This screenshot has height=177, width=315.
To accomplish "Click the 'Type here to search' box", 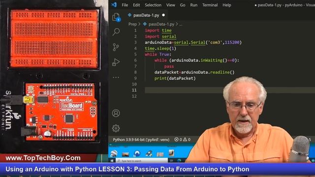I will [142, 161].
